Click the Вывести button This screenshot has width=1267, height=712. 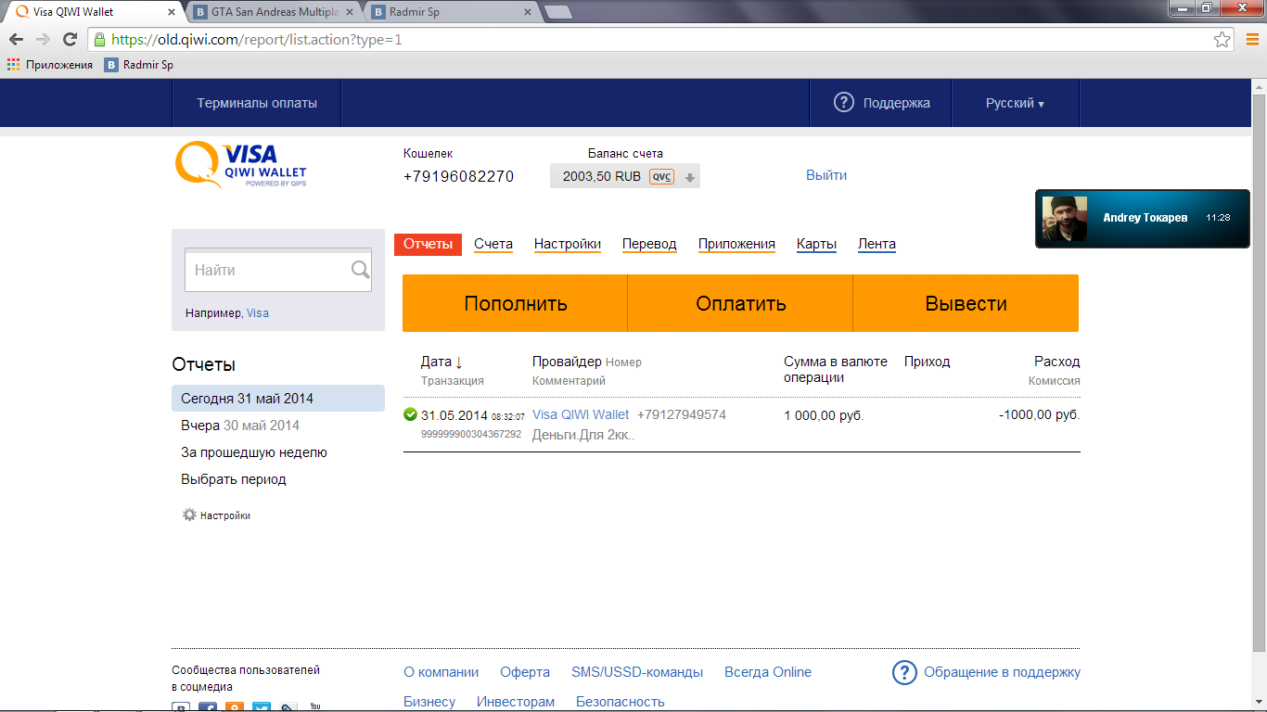966,303
